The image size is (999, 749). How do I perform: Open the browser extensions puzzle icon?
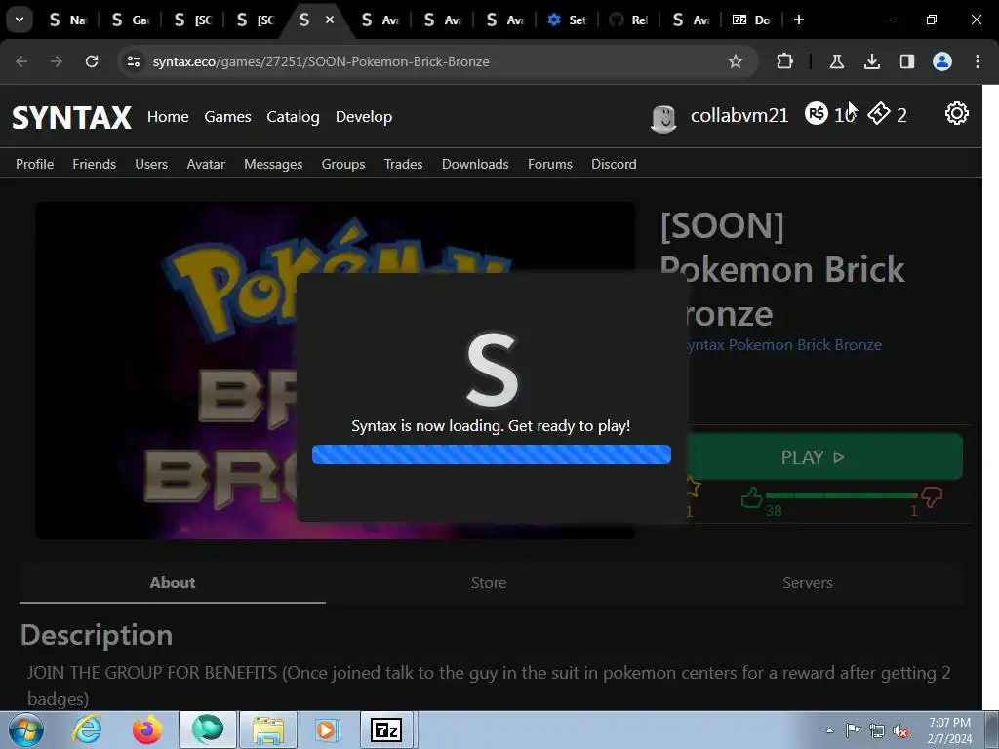point(785,61)
